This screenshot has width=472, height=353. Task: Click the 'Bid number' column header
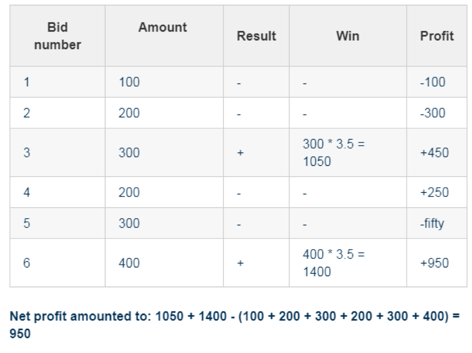point(57,36)
